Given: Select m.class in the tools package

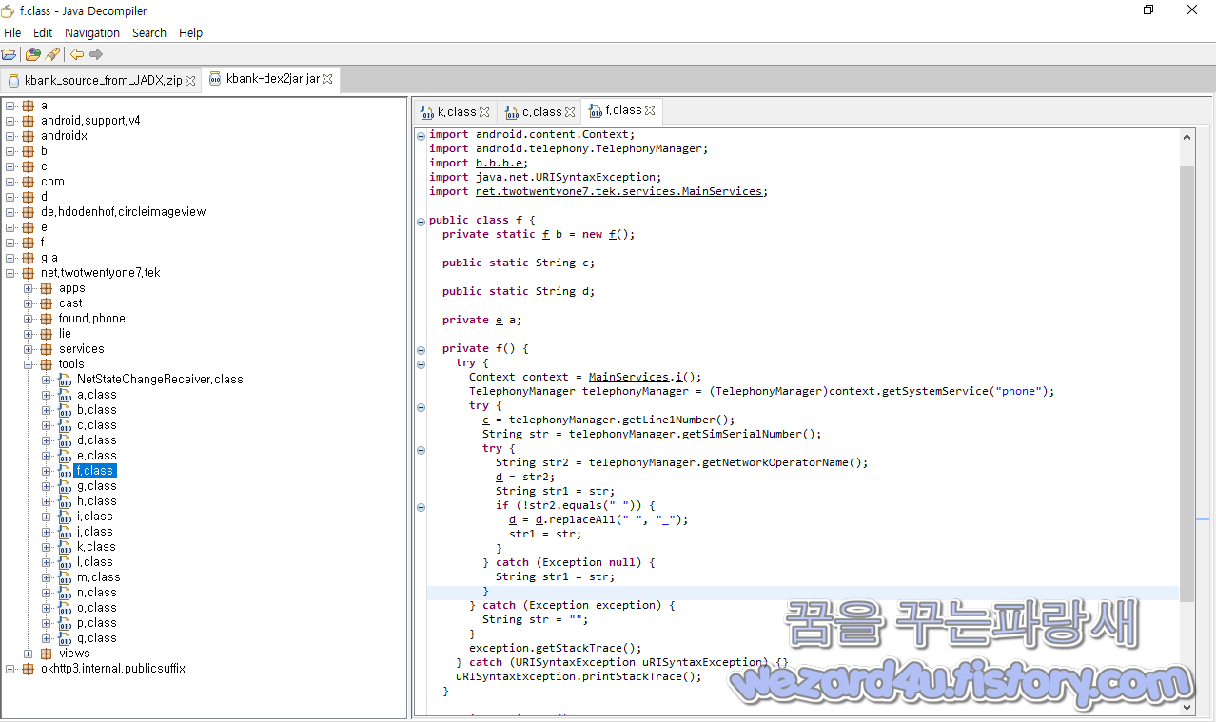Looking at the screenshot, I should tap(99, 577).
